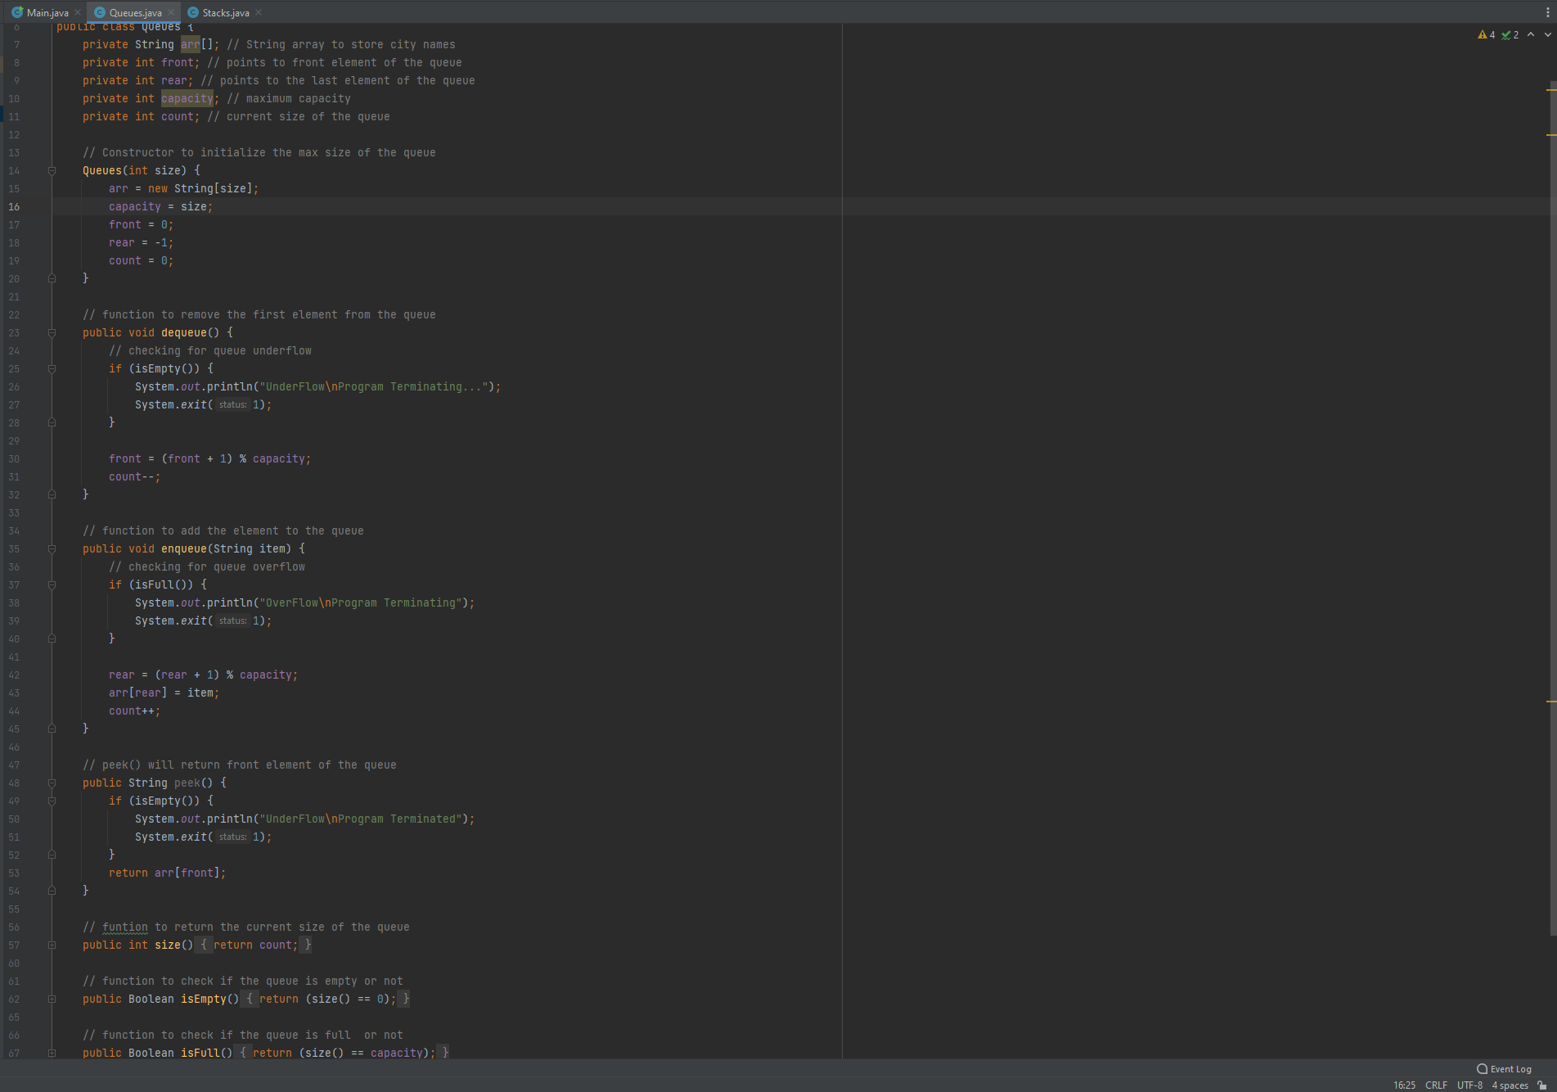Click the class icon on the Queues.java tab
Screen dimensions: 1557x1092
pyautogui.click(x=98, y=12)
